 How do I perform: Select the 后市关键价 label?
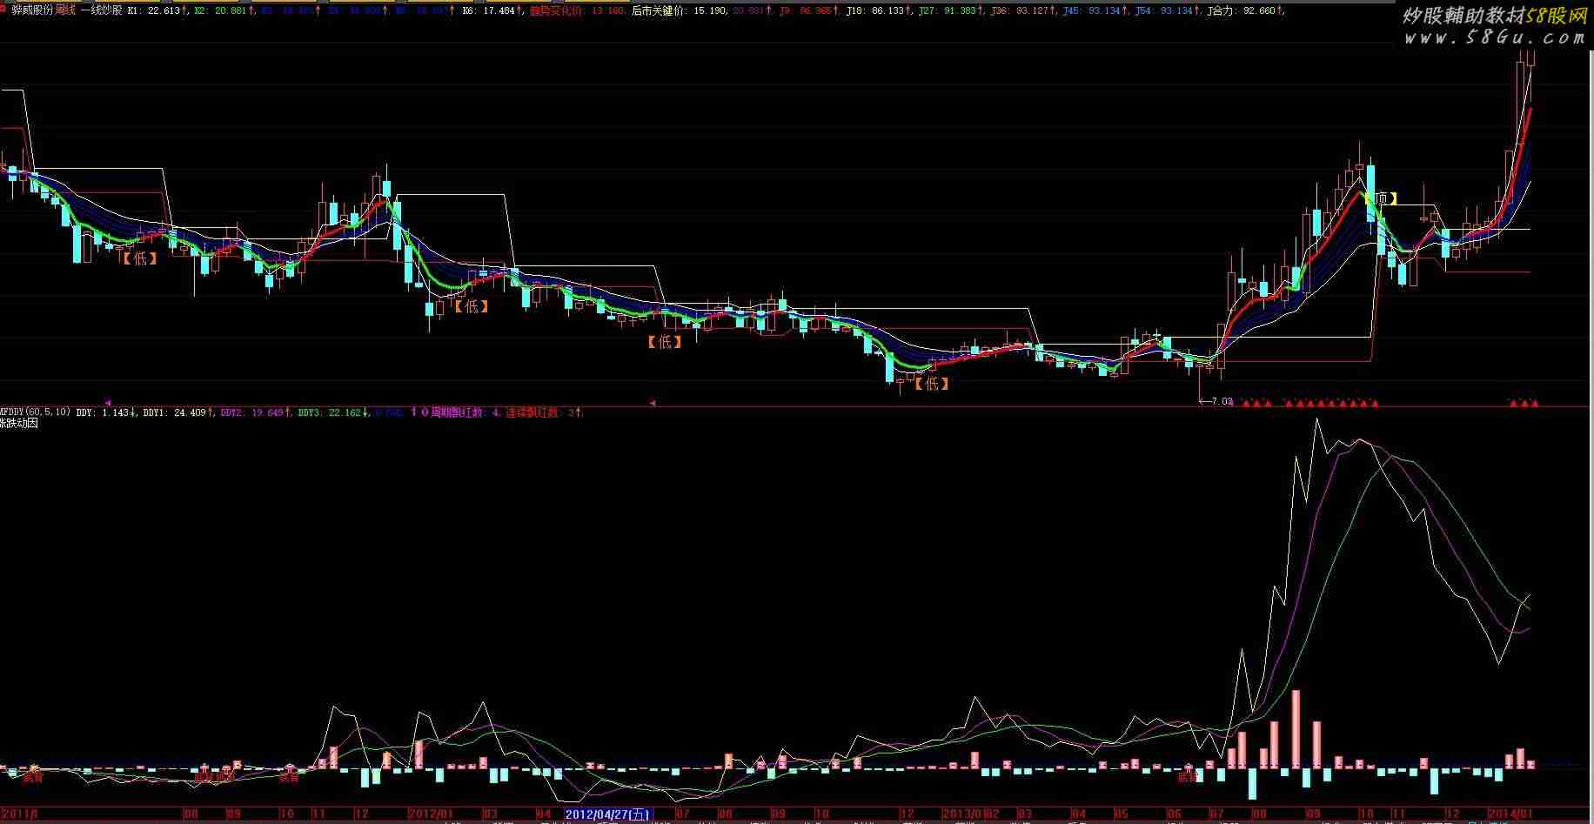pyautogui.click(x=660, y=10)
